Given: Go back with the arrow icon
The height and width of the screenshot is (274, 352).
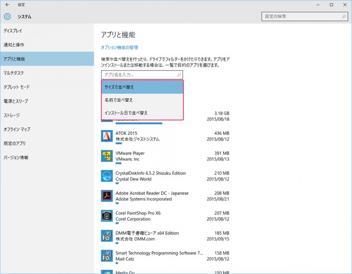Looking at the screenshot, I should pyautogui.click(x=7, y=5).
